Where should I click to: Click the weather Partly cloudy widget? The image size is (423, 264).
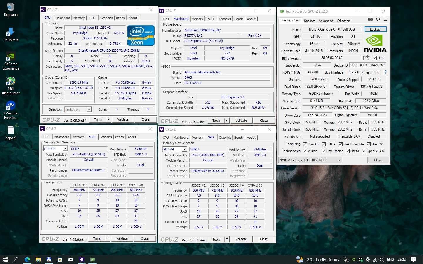click(x=318, y=260)
